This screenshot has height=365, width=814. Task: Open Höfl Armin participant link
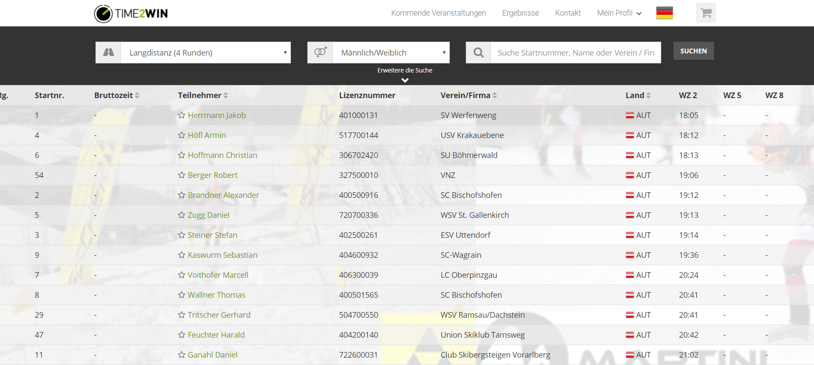click(x=207, y=135)
